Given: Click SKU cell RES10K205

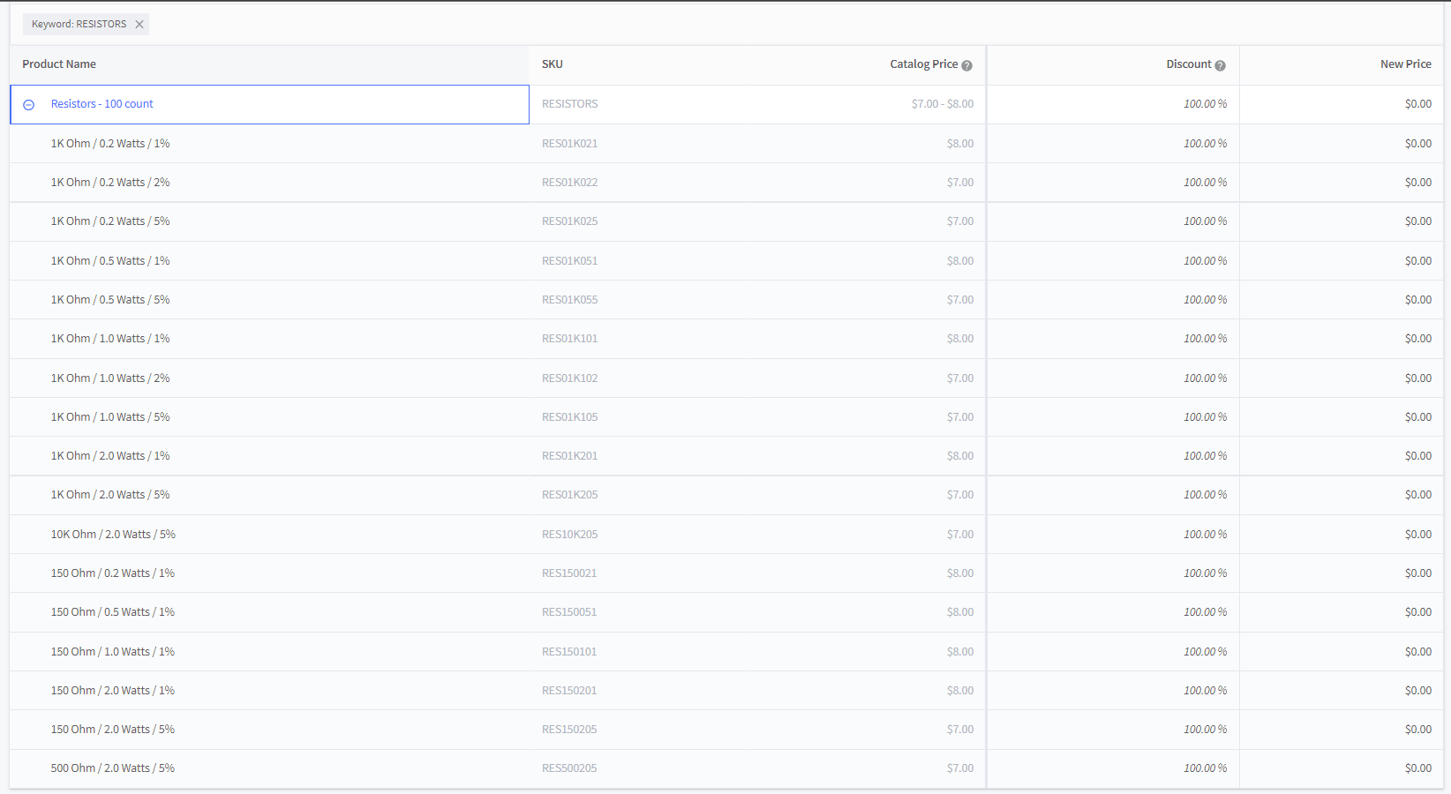Looking at the screenshot, I should [x=570, y=535].
